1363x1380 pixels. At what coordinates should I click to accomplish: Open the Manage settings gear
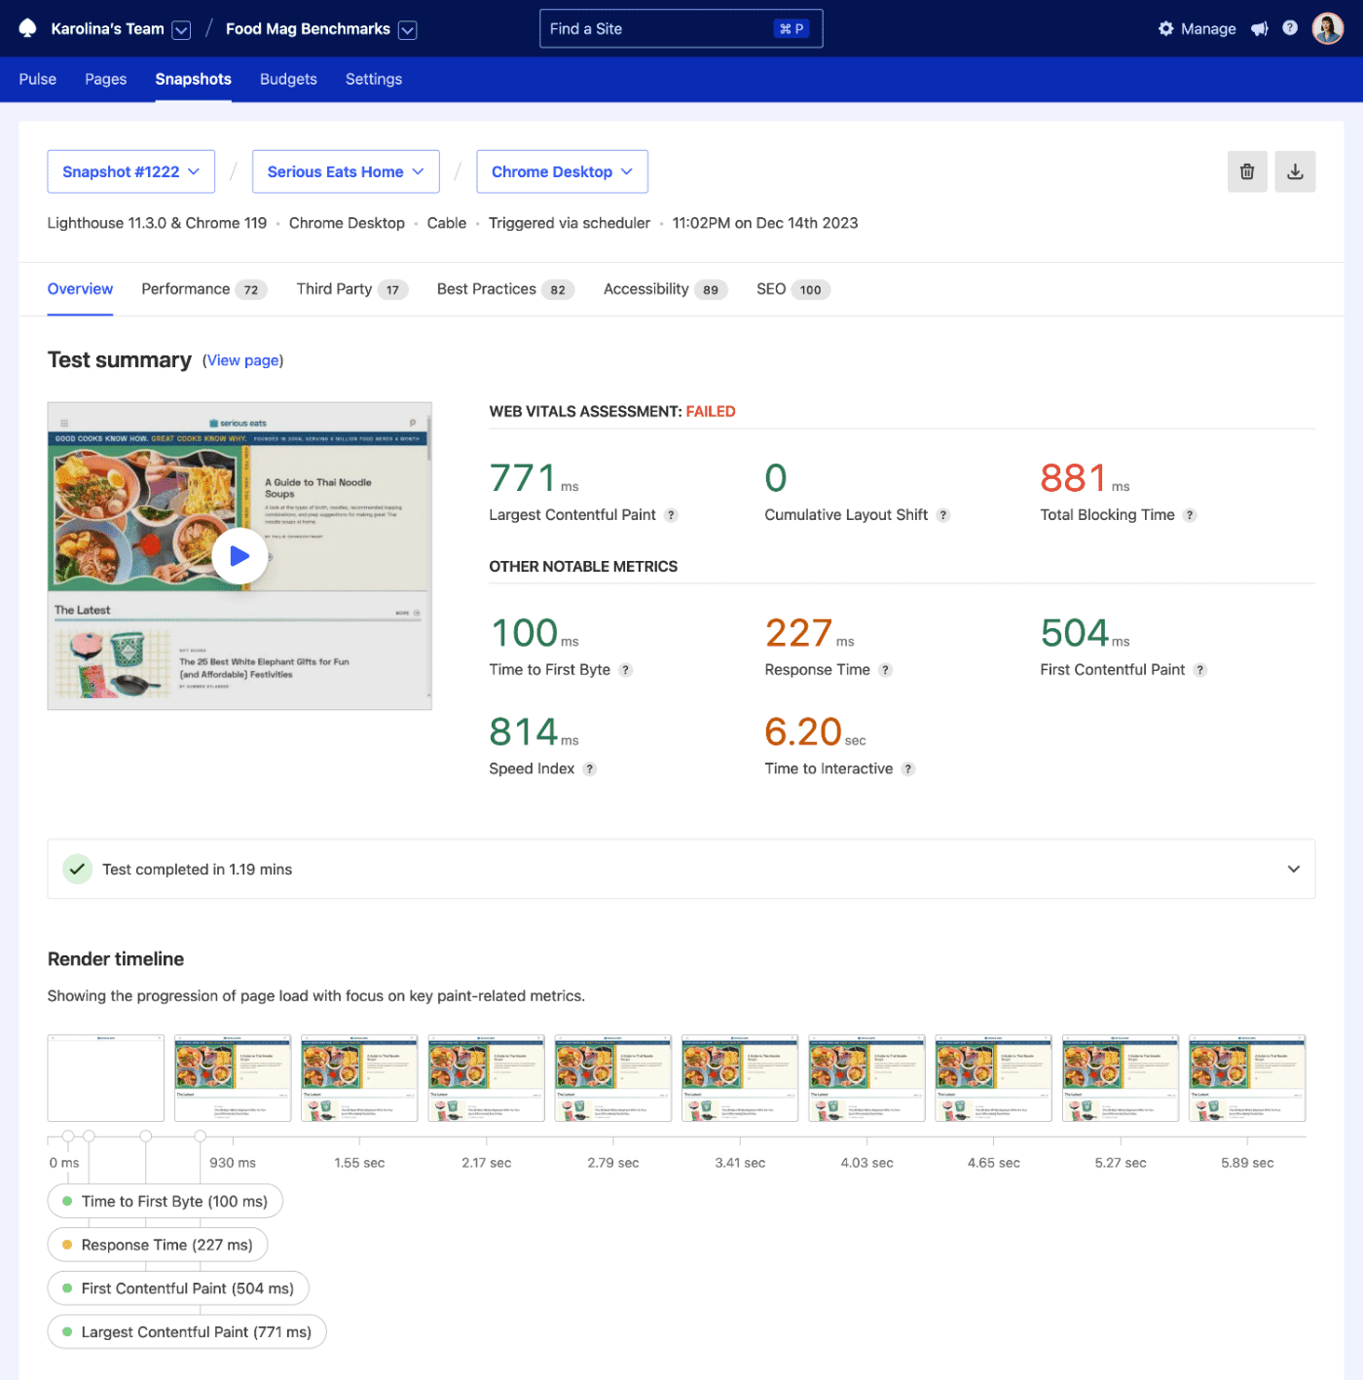pyautogui.click(x=1165, y=28)
